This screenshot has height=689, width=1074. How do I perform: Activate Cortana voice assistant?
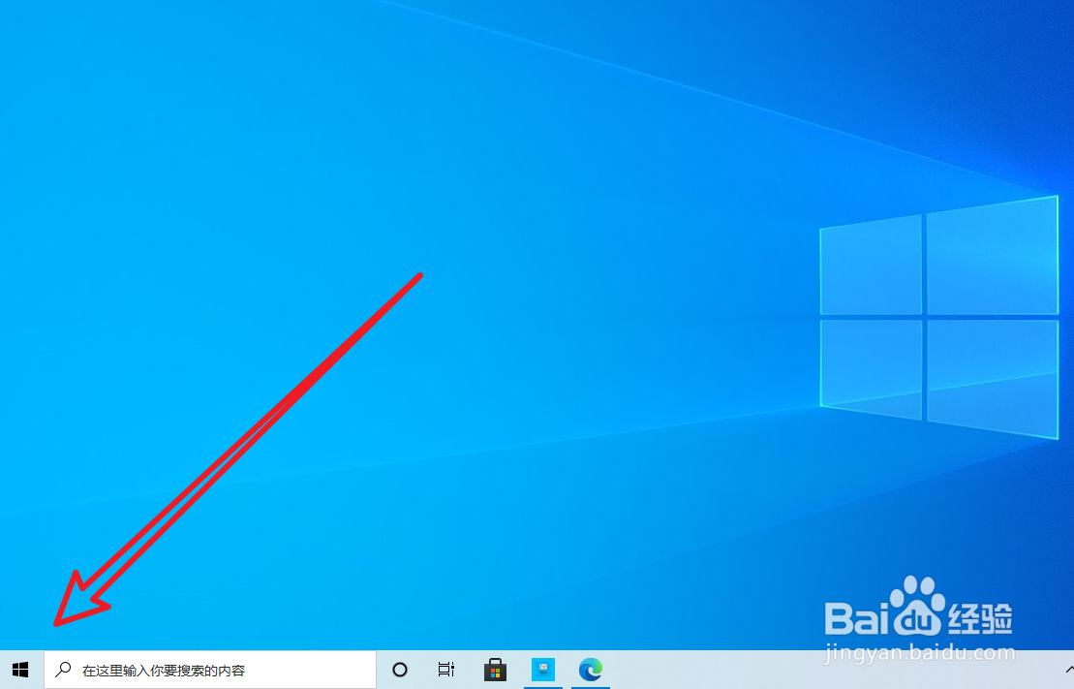pyautogui.click(x=399, y=669)
